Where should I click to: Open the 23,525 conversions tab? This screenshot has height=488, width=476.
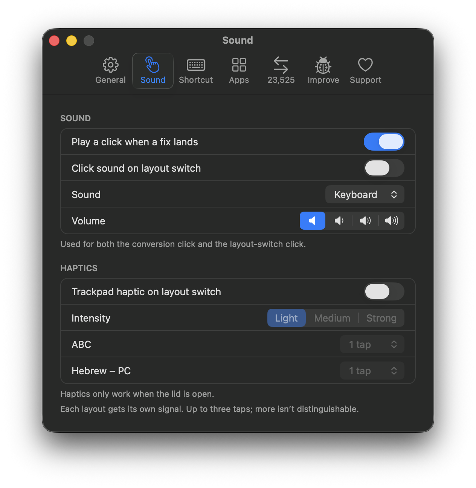281,71
